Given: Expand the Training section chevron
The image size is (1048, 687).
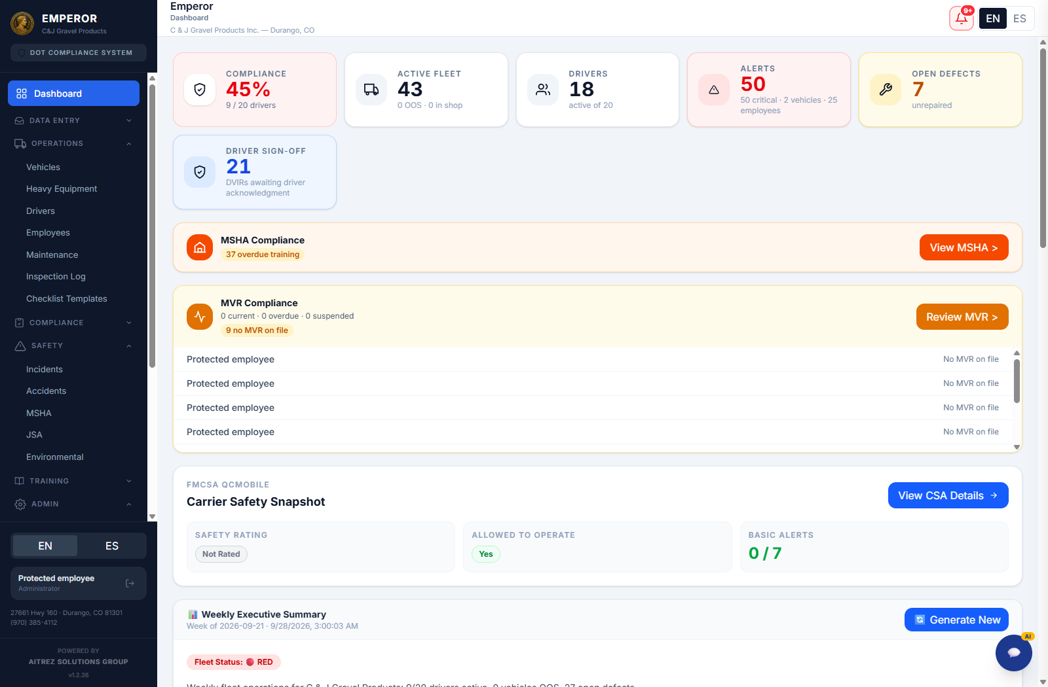Looking at the screenshot, I should click(129, 481).
